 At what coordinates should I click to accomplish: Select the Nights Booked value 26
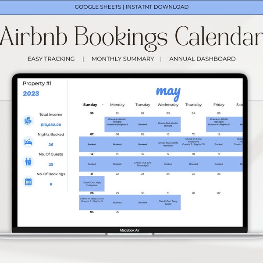click(51, 145)
